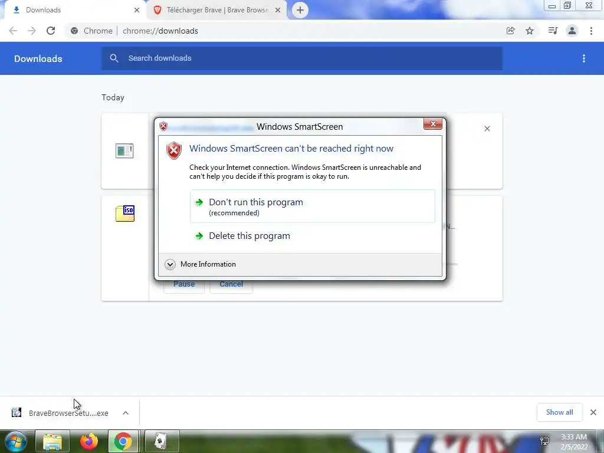Launch Firefox from the taskbar
This screenshot has height=453, width=604.
click(88, 441)
